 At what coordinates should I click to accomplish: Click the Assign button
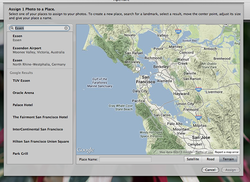point(230,170)
